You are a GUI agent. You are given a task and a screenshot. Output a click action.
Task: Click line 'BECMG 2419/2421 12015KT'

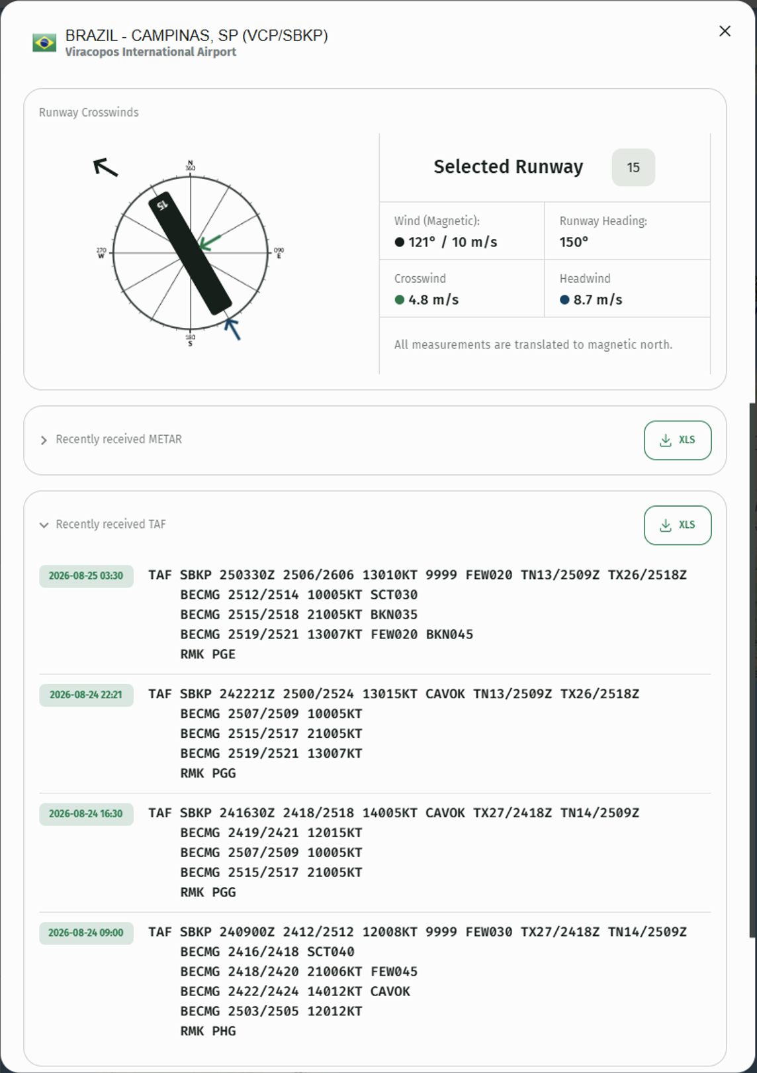271,833
